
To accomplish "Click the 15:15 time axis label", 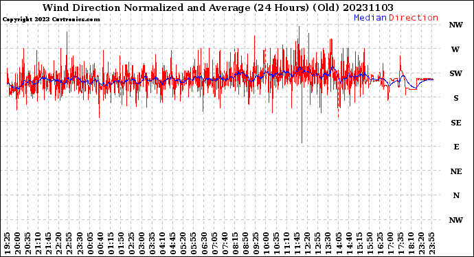I will 359,243.
